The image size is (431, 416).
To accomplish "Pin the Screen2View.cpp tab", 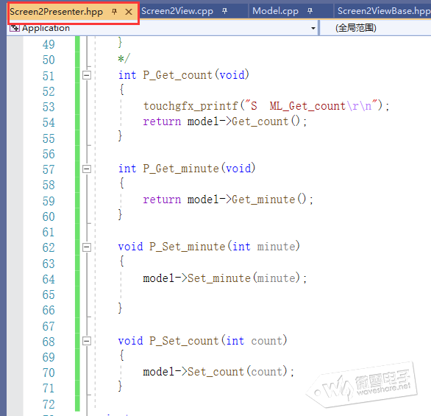I will click(x=224, y=11).
